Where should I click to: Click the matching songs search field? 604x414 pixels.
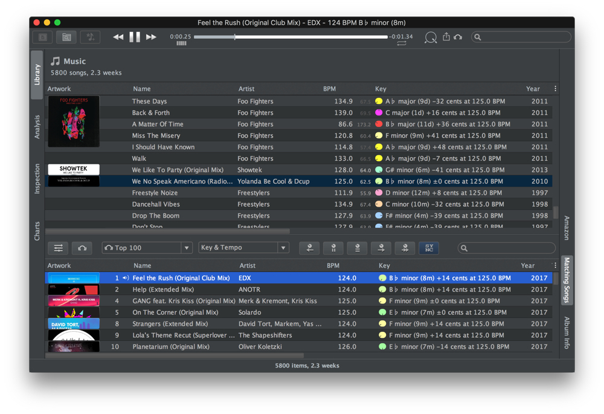pos(507,248)
